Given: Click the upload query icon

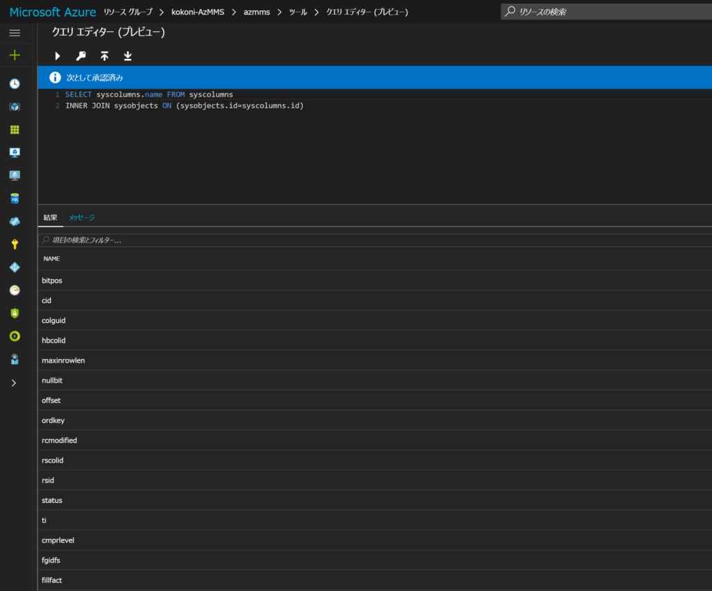Looking at the screenshot, I should click(x=104, y=56).
